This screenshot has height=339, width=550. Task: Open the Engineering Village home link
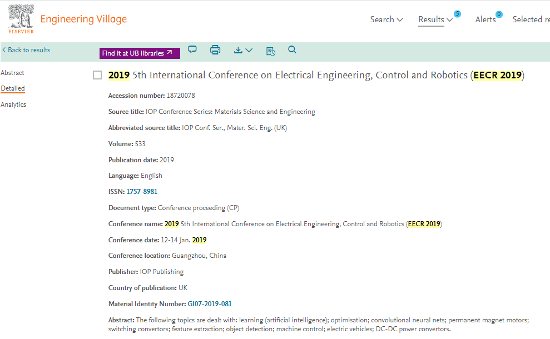tap(83, 19)
